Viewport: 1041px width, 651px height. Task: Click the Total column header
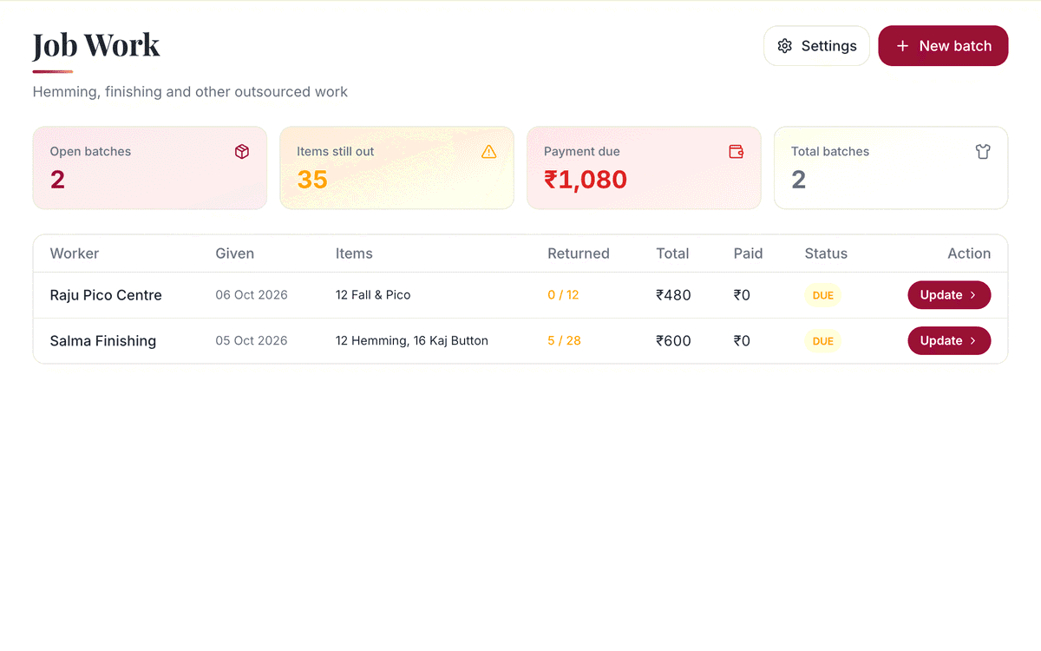click(x=673, y=253)
